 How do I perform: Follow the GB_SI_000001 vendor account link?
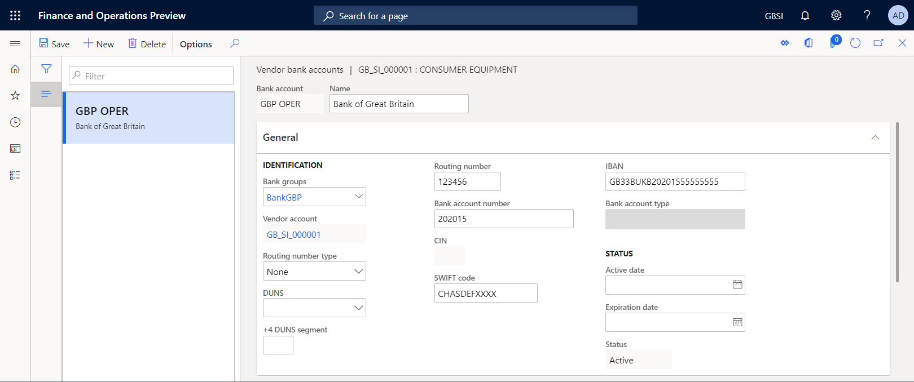point(293,234)
